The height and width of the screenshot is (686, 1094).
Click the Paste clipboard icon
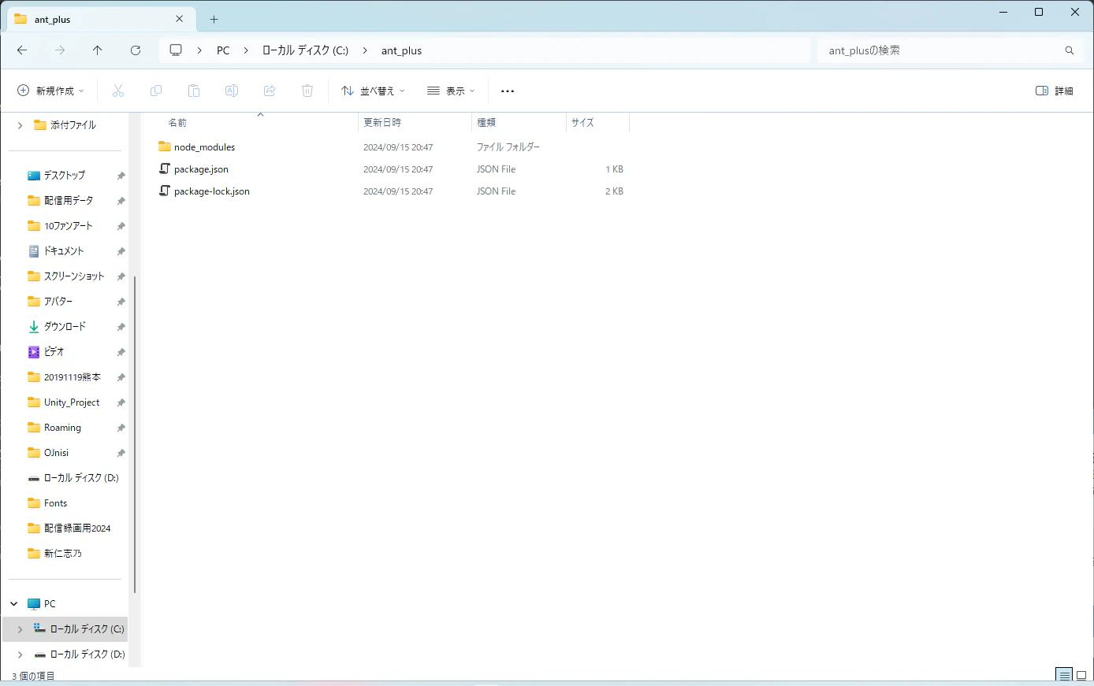194,91
